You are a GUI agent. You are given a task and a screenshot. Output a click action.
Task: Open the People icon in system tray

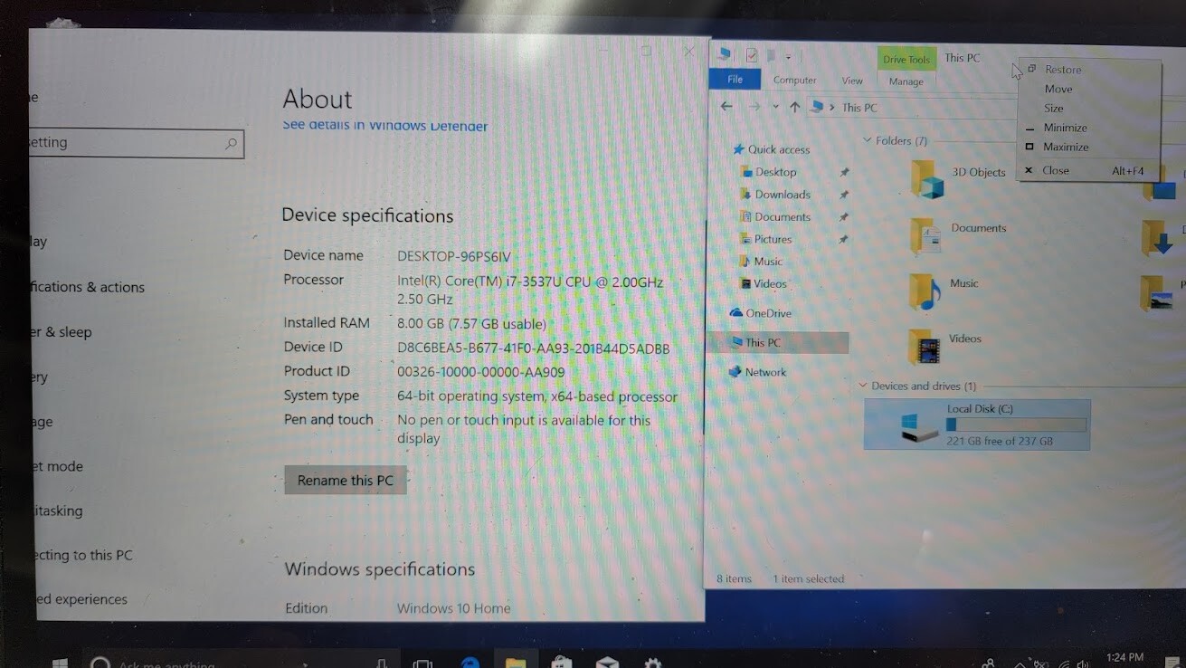tap(989, 663)
